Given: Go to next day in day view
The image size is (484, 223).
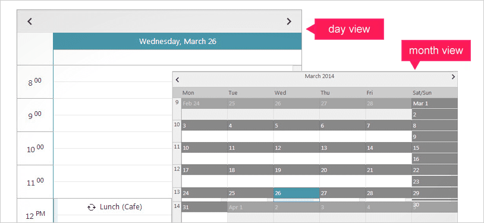Looking at the screenshot, I should pos(289,21).
